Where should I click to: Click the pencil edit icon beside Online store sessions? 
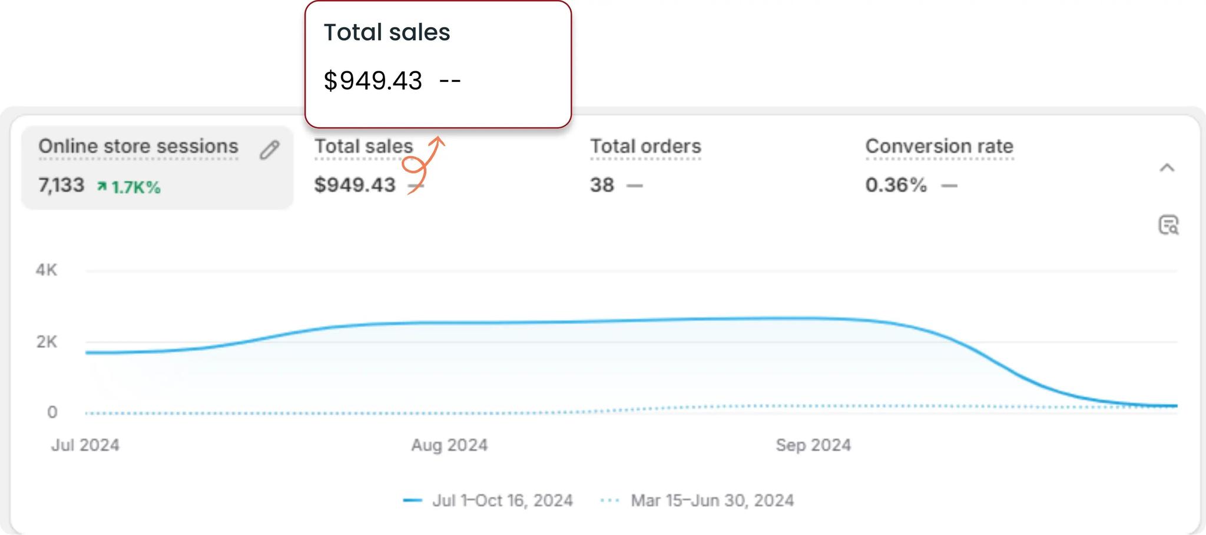(269, 150)
